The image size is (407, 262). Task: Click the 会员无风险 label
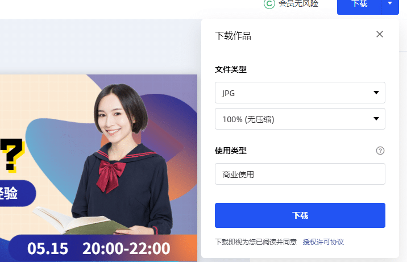click(x=298, y=3)
